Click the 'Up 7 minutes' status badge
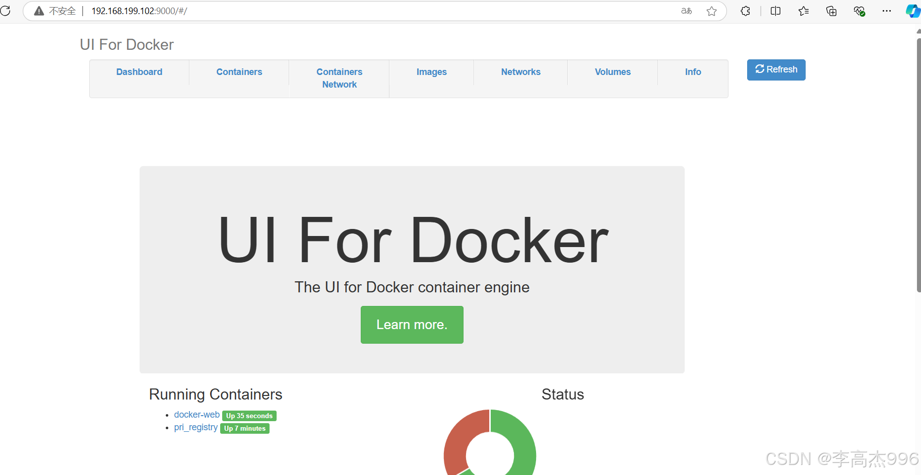 [x=245, y=428]
